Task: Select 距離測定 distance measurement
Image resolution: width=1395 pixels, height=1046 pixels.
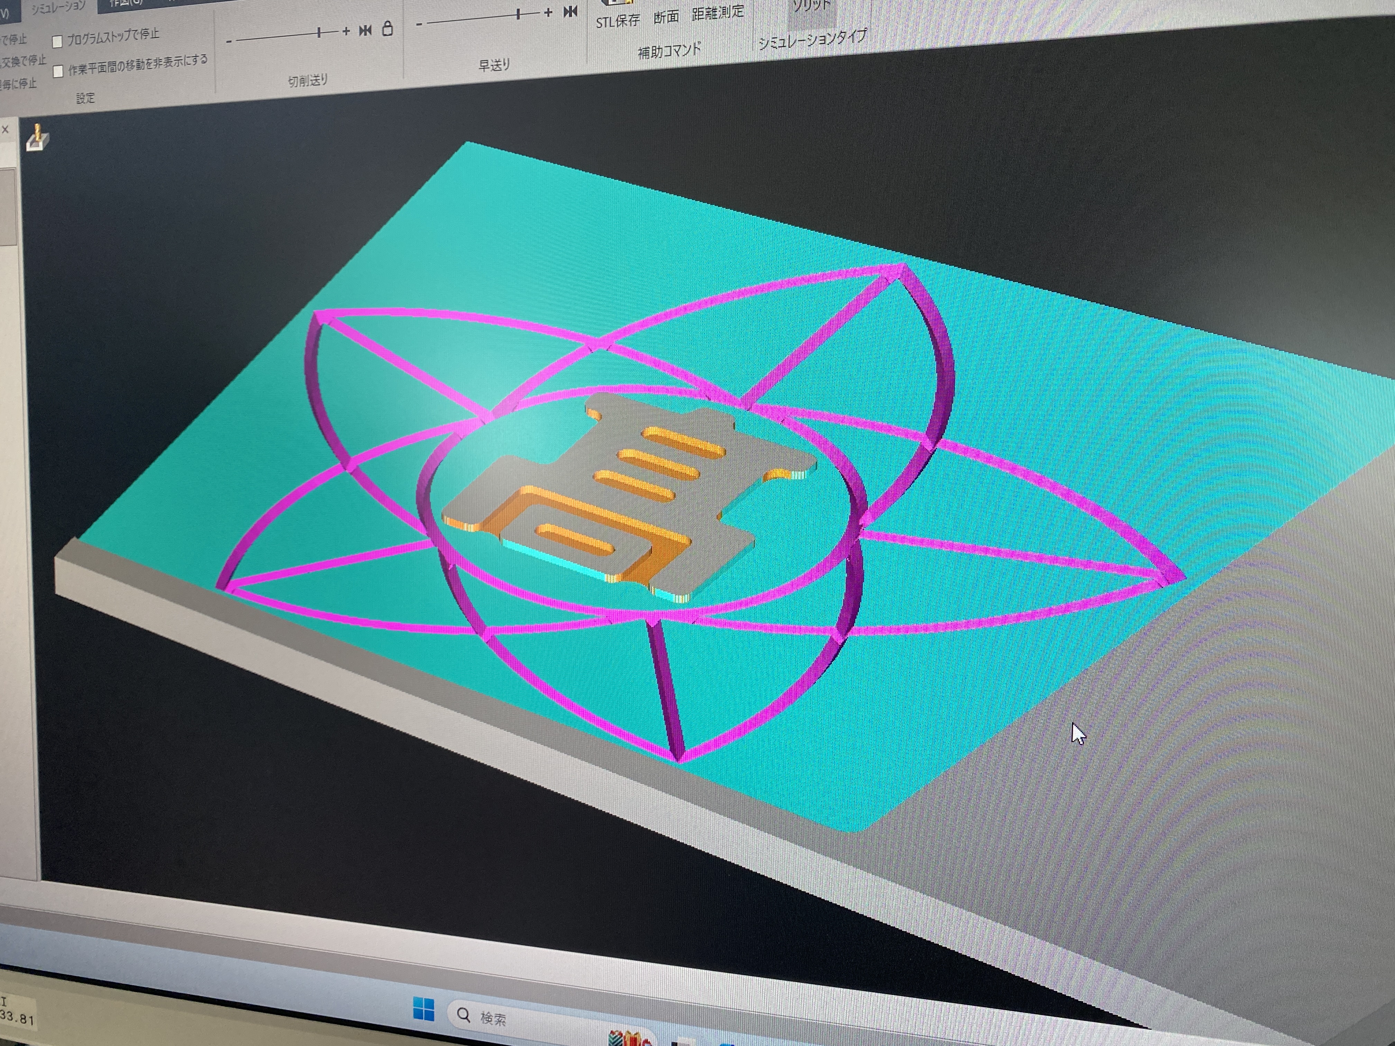Action: [718, 12]
